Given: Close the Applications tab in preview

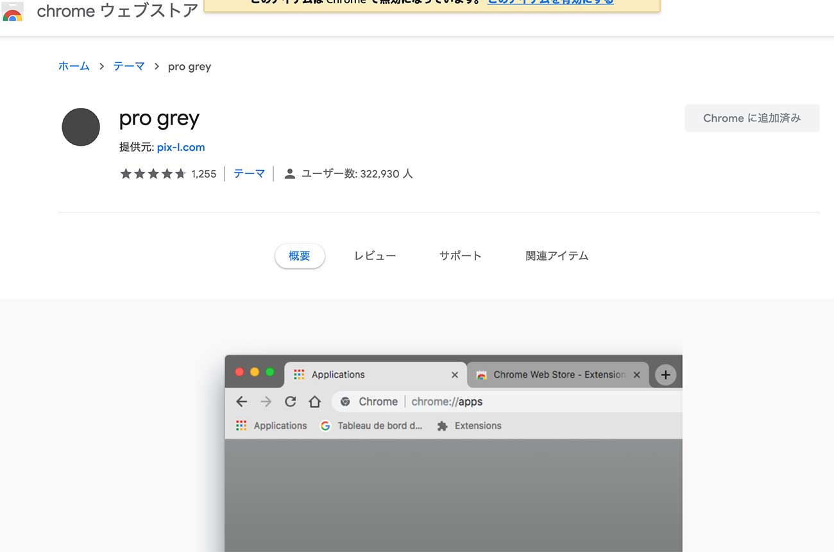Looking at the screenshot, I should click(455, 375).
